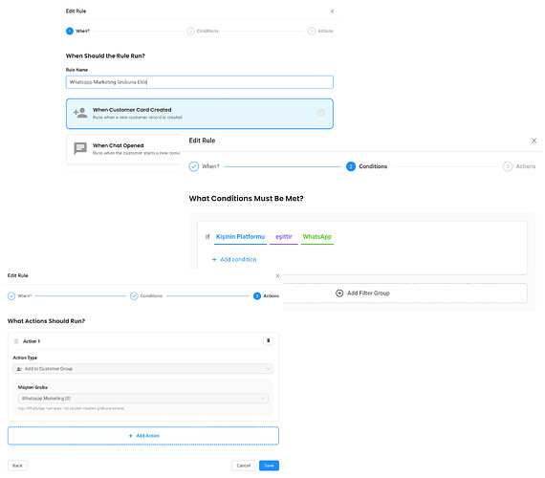The width and height of the screenshot is (545, 478).
Task: Close the Conditions Edit Rule dialog
Action: point(534,141)
